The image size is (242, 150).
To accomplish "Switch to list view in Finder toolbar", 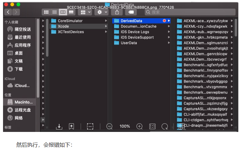I will tap(55, 12).
